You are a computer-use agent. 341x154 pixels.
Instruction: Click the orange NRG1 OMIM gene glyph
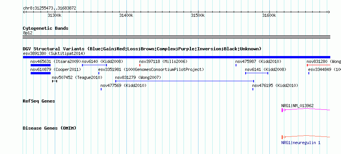point(306,137)
